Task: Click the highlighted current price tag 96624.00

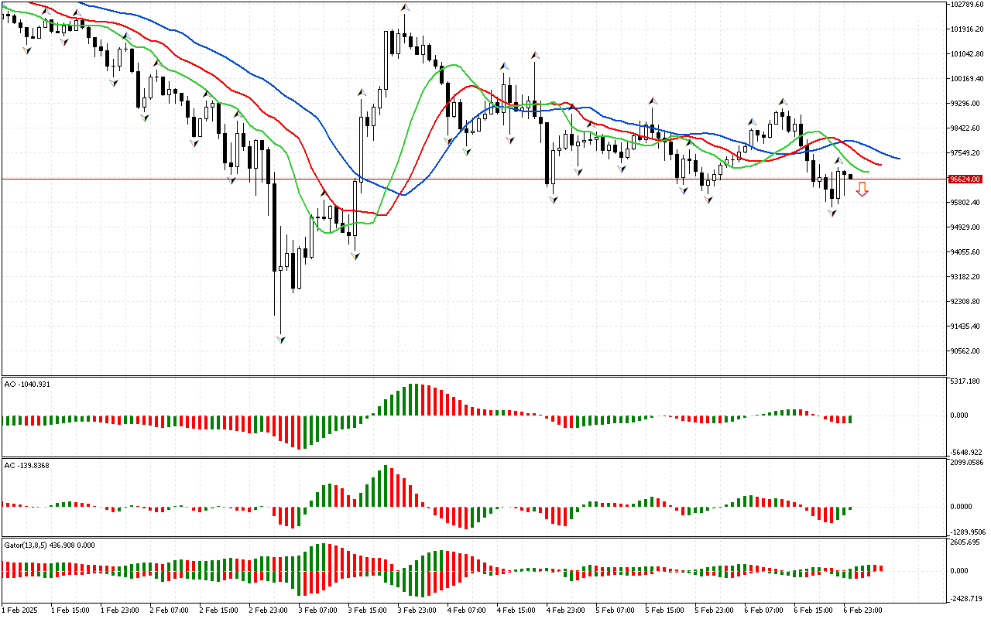Action: point(965,179)
